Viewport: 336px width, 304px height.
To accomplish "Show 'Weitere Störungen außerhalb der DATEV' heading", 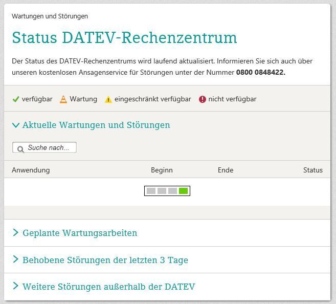I will (x=108, y=287).
